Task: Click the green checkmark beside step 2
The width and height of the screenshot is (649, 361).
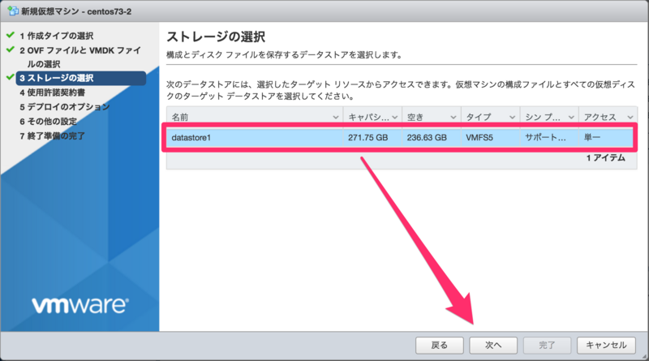Action: [x=11, y=49]
